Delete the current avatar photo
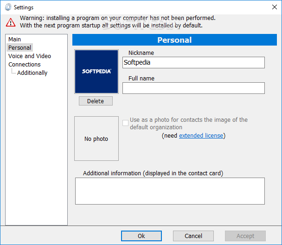Image resolution: width=282 pixels, height=245 pixels. [96, 101]
